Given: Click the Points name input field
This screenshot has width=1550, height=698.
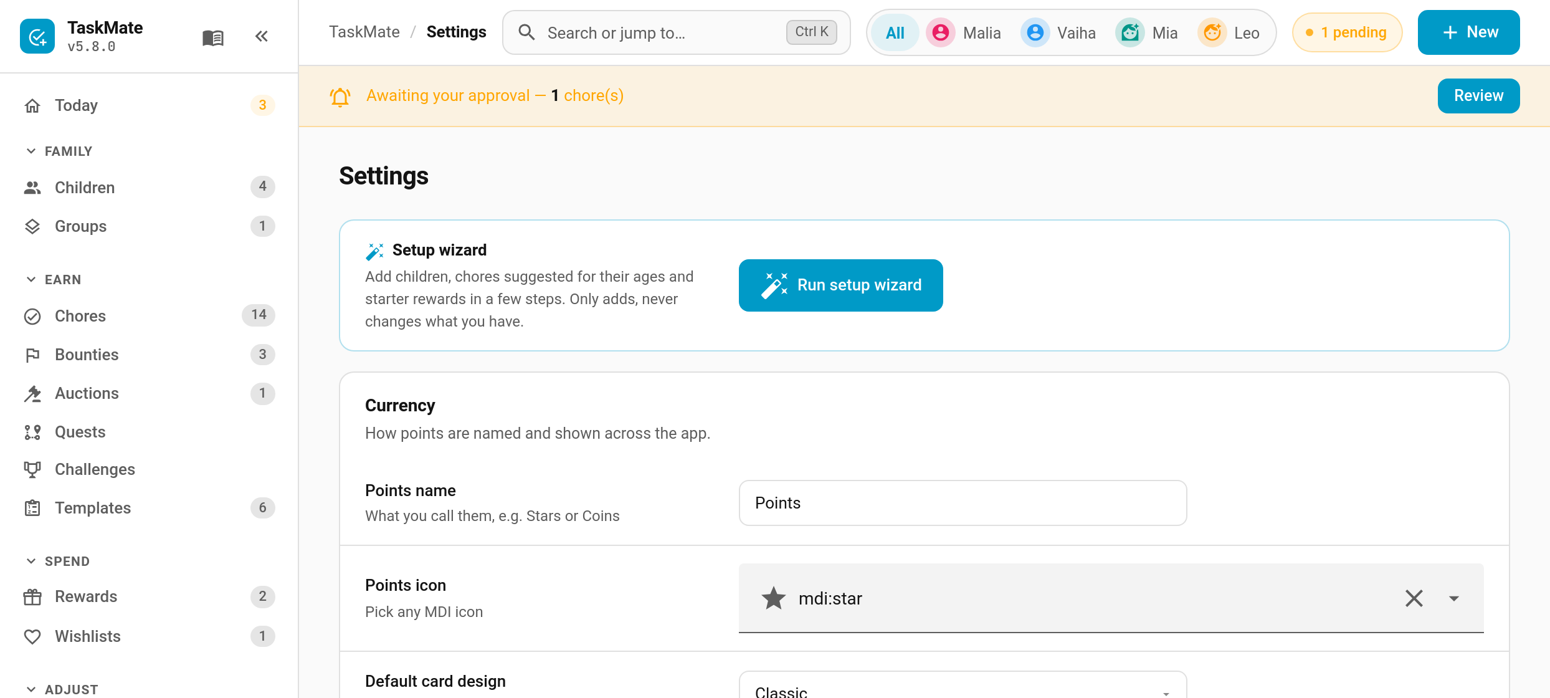Looking at the screenshot, I should click(963, 503).
